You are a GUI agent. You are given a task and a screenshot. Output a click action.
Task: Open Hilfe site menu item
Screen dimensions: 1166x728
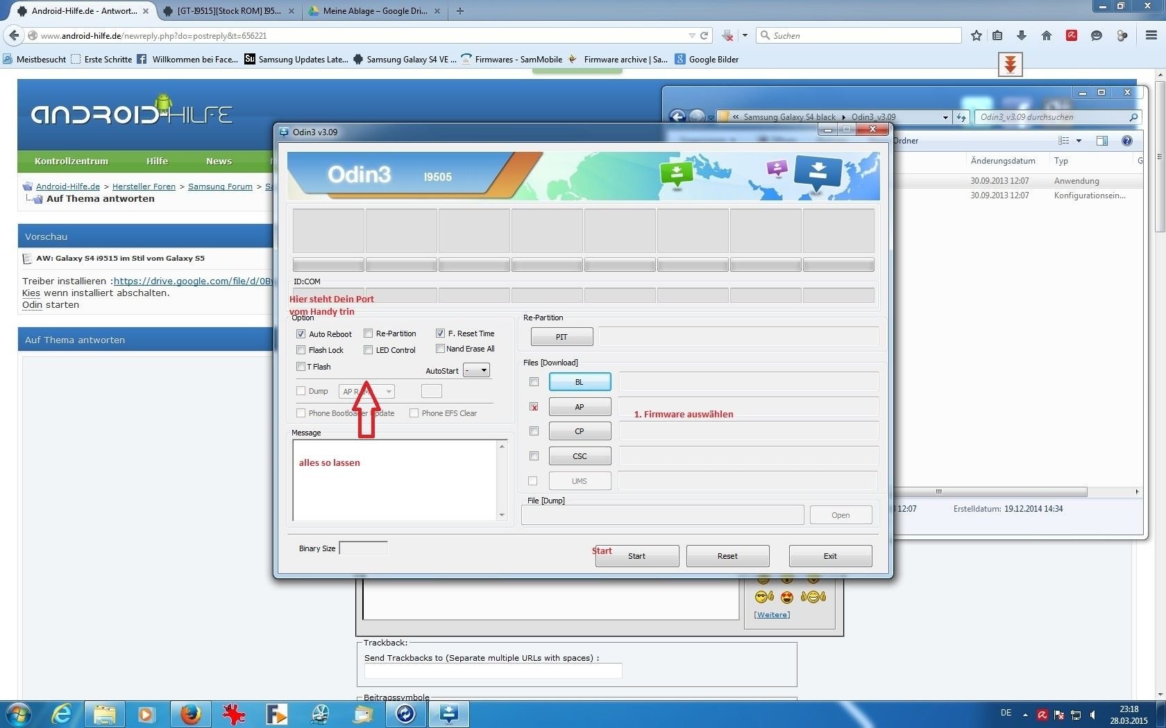[157, 161]
